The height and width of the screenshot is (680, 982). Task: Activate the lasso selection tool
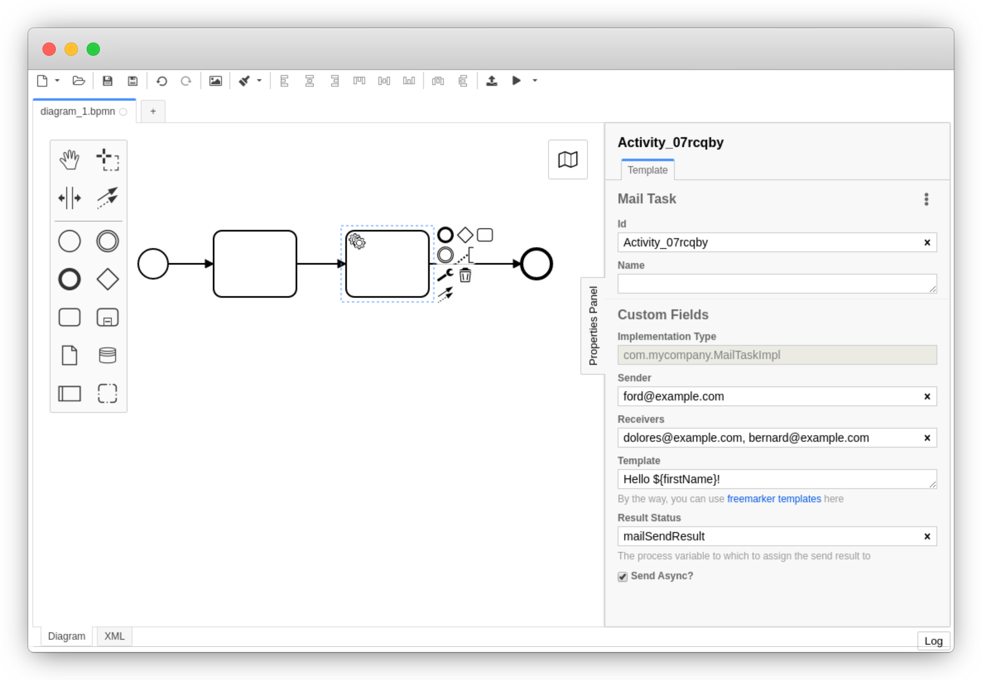[108, 160]
